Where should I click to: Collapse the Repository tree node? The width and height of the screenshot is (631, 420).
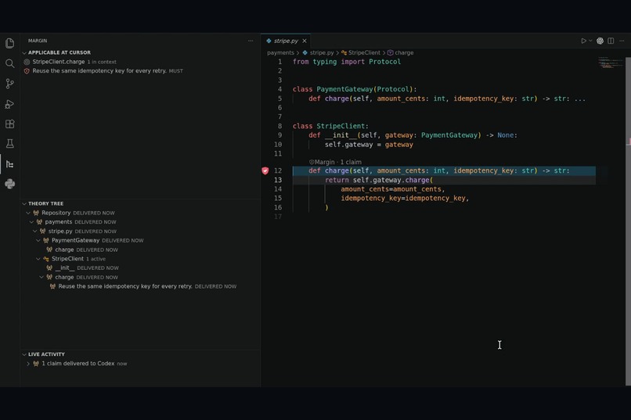click(27, 213)
